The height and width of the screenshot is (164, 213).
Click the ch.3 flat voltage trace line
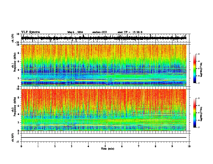click(x=104, y=137)
